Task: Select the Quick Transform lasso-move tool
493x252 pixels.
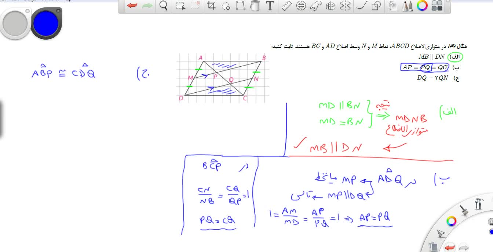Action: coord(226,5)
